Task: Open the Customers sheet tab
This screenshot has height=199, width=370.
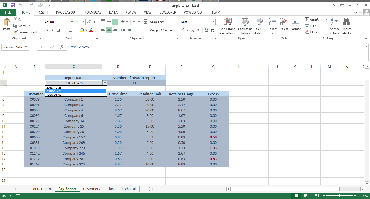Action: (92, 189)
